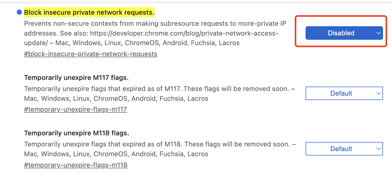Click the chevron arrow on the M118 flags dropdown

pos(378,149)
